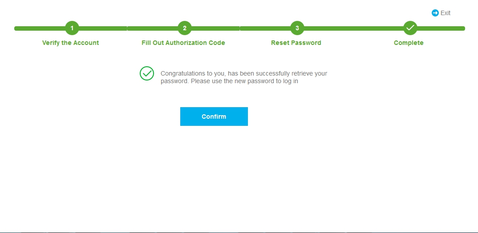Click progress bar between steps 1 and 2
The height and width of the screenshot is (233, 478).
click(128, 28)
